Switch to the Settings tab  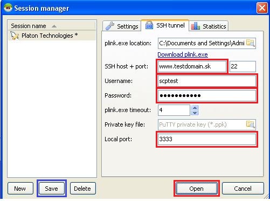point(122,26)
